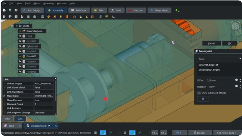This screenshot has height=136, width=242.
Task: Click the Insert Component toolbar icon
Action: pyautogui.click(x=10, y=17)
